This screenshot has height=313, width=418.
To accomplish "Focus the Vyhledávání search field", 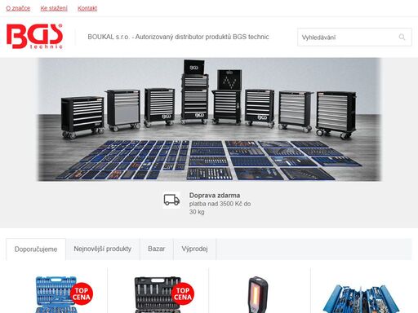I will 354,37.
